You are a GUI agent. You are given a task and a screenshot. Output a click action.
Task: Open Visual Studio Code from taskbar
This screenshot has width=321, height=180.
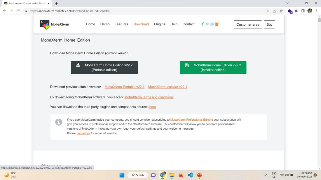[190, 175]
